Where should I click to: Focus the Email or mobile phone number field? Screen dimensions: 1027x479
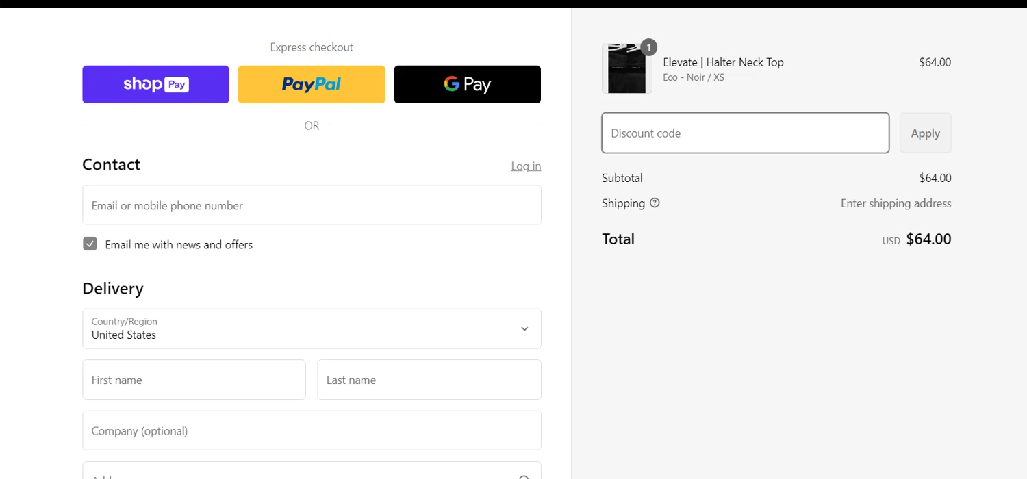click(312, 205)
